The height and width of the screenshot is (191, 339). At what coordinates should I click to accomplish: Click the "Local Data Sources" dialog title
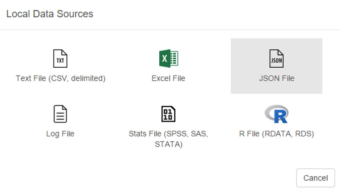click(x=50, y=14)
